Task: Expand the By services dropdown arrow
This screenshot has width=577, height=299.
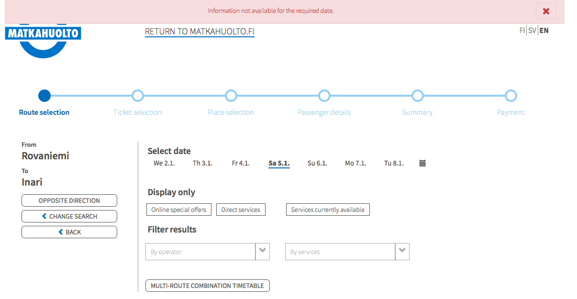Action: coord(402,252)
